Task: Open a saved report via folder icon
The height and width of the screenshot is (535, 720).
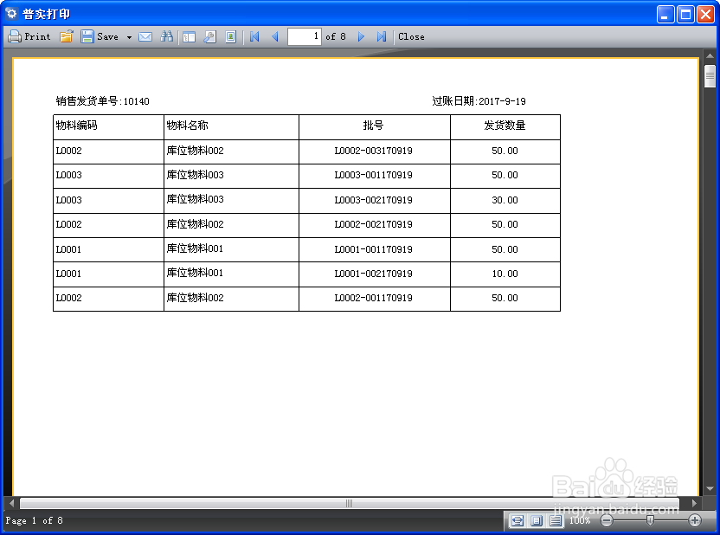Action: tap(67, 36)
